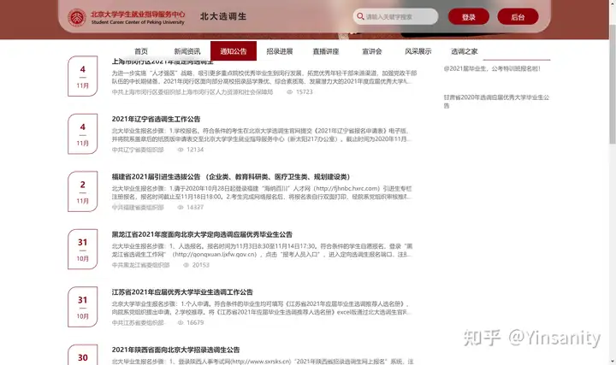Click source label 中共福建省委组织部

[x=138, y=207]
